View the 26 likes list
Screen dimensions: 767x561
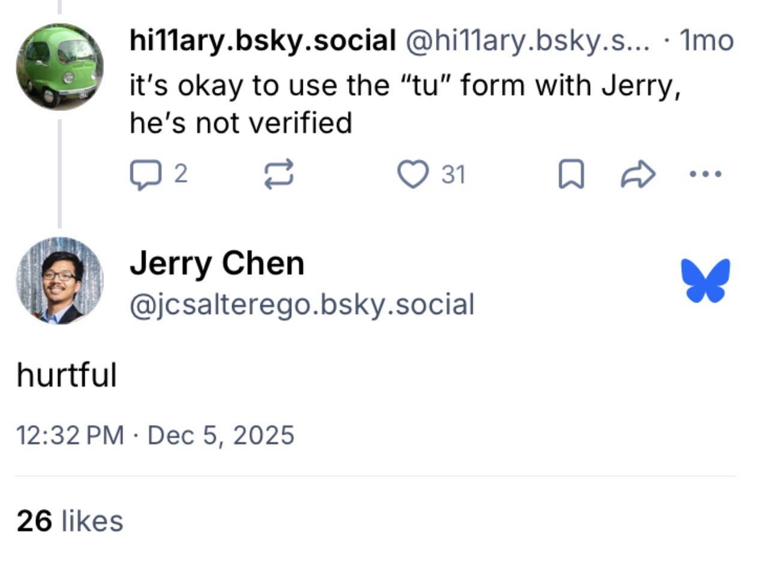pos(70,520)
